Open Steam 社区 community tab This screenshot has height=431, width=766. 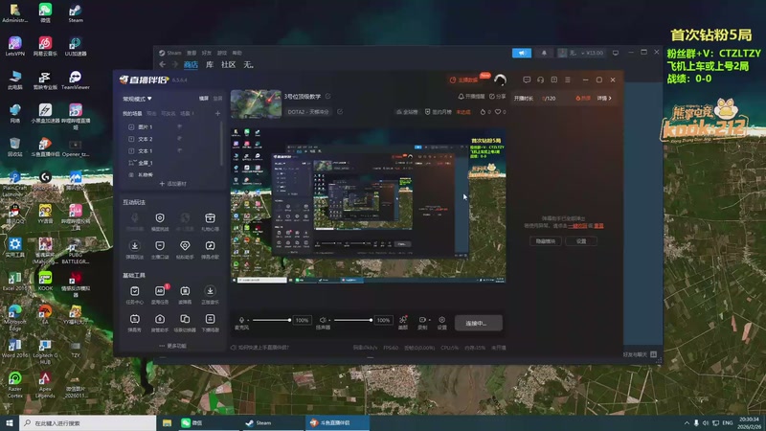(228, 64)
